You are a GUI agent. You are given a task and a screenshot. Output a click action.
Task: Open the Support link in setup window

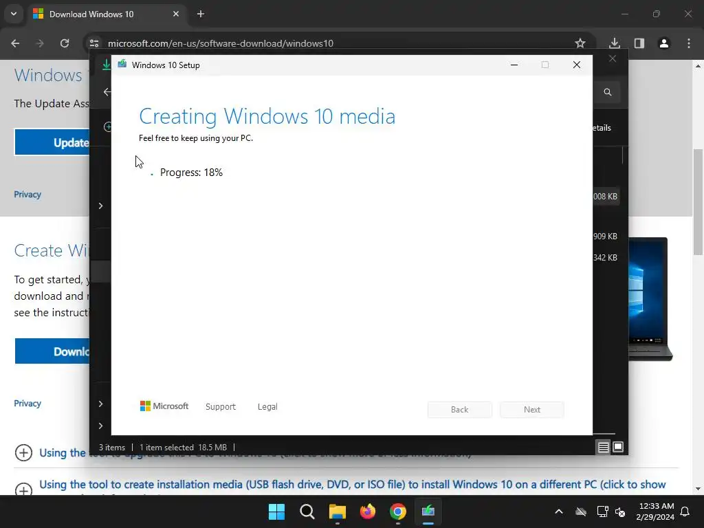(221, 407)
